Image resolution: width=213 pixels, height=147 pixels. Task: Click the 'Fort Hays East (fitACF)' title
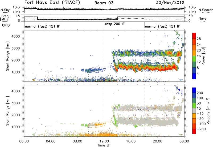(52, 3)
